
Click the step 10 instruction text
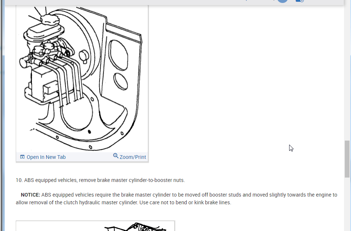tap(100, 180)
